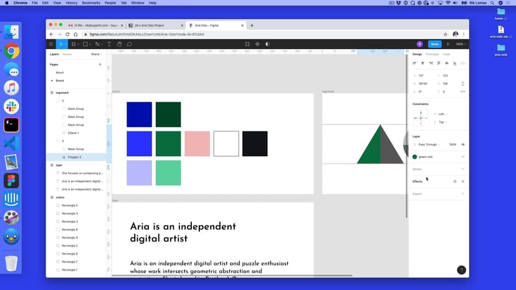Select the Ellipse 1 layer

74,133
